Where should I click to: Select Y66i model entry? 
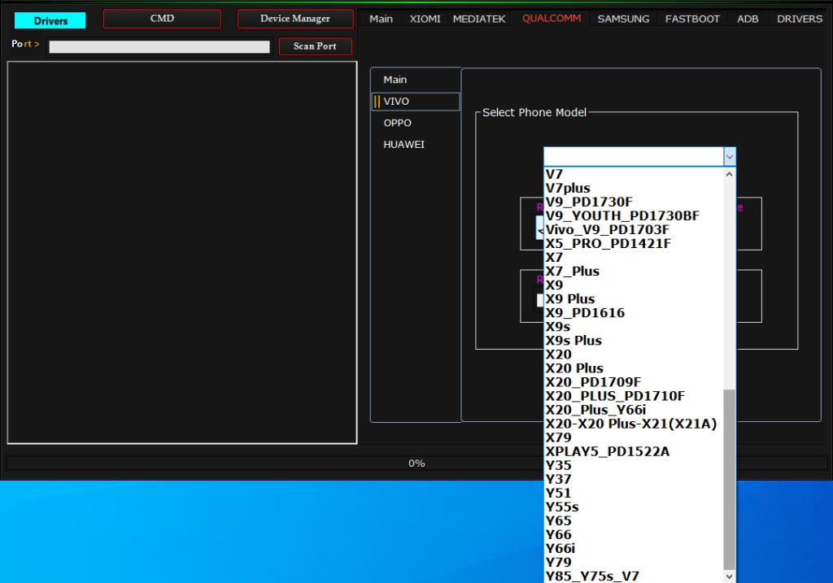pyautogui.click(x=634, y=548)
